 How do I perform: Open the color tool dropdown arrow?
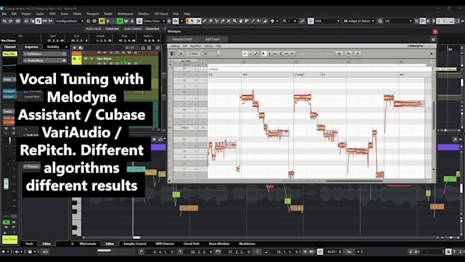pos(277,21)
